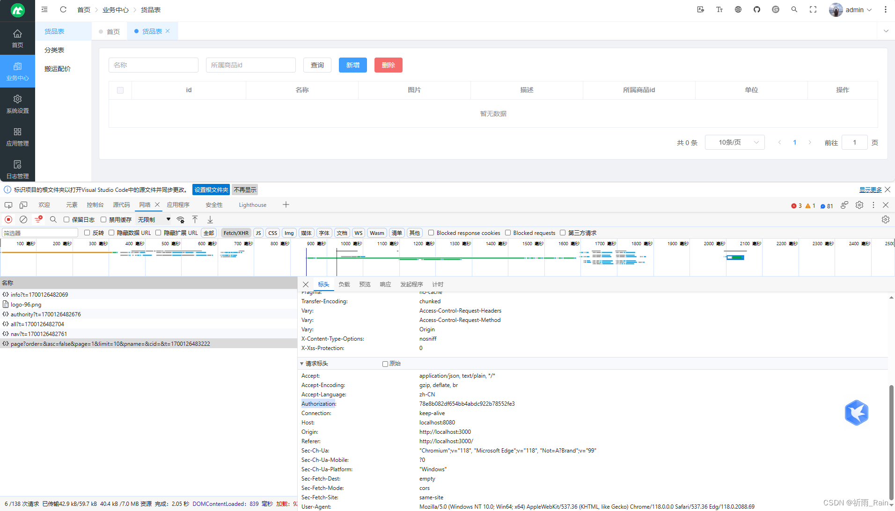Enable 保留日志 checkbox
The height and width of the screenshot is (511, 895).
point(66,219)
